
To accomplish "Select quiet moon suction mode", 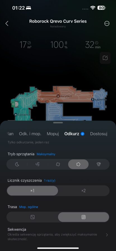I will (17, 164).
